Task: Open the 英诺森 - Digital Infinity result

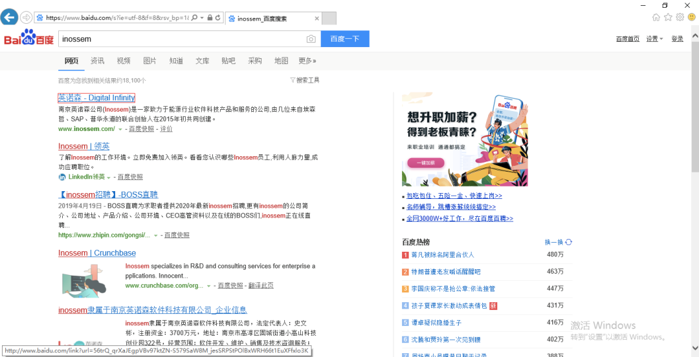Action: click(x=96, y=98)
